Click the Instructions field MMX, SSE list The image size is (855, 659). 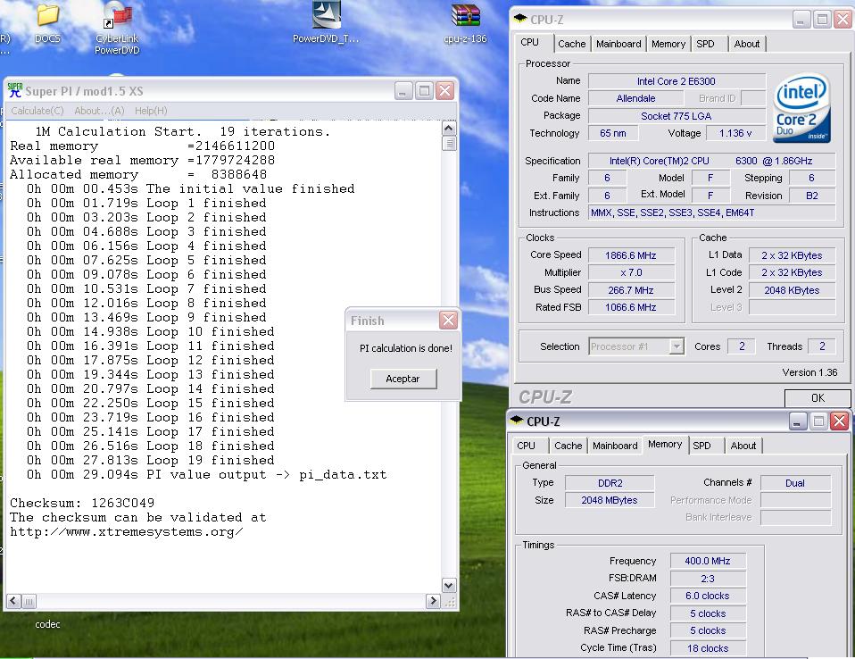[711, 213]
